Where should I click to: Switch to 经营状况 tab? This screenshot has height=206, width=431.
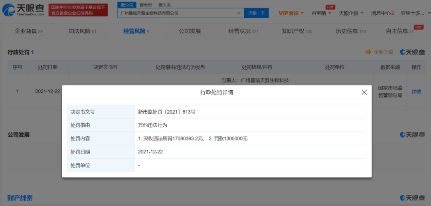click(243, 31)
